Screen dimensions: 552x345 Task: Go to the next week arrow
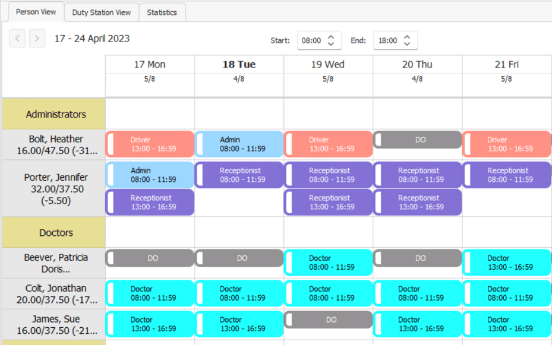[x=37, y=39]
